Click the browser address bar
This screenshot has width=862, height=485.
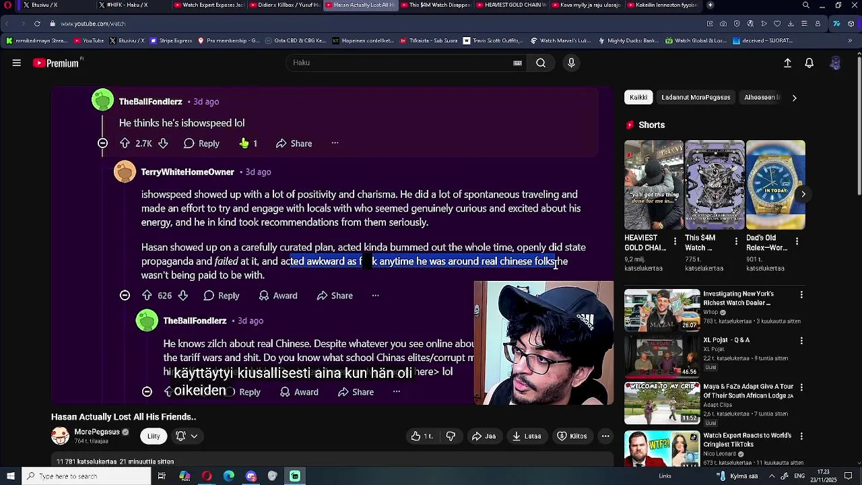[377, 24]
